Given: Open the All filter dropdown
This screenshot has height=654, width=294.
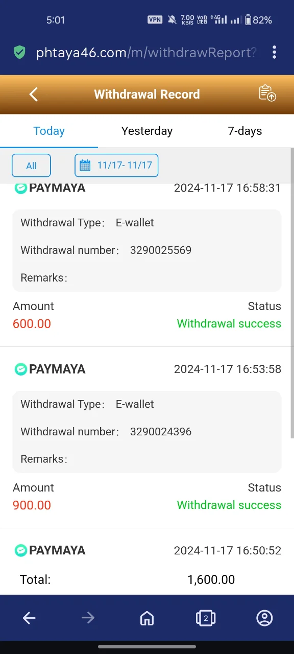Looking at the screenshot, I should [31, 166].
